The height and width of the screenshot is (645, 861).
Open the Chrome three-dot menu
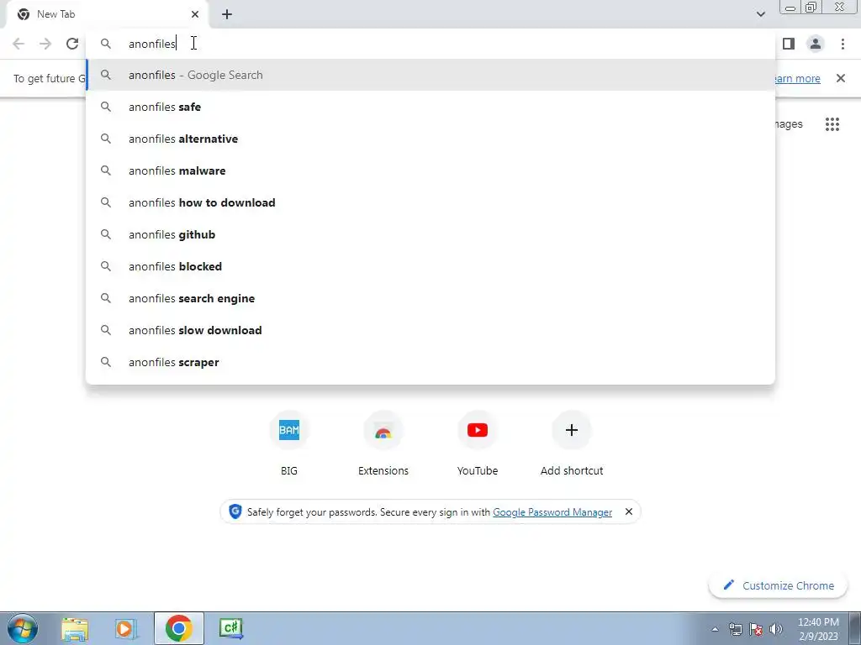click(843, 44)
